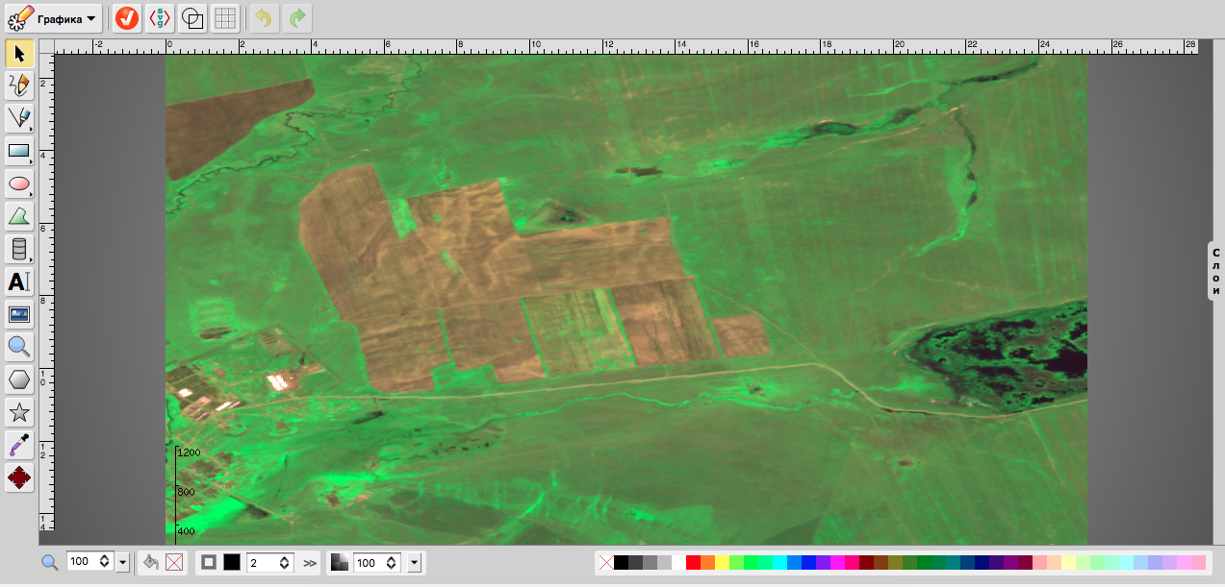
Task: Toggle the grid display button
Action: coord(225,18)
